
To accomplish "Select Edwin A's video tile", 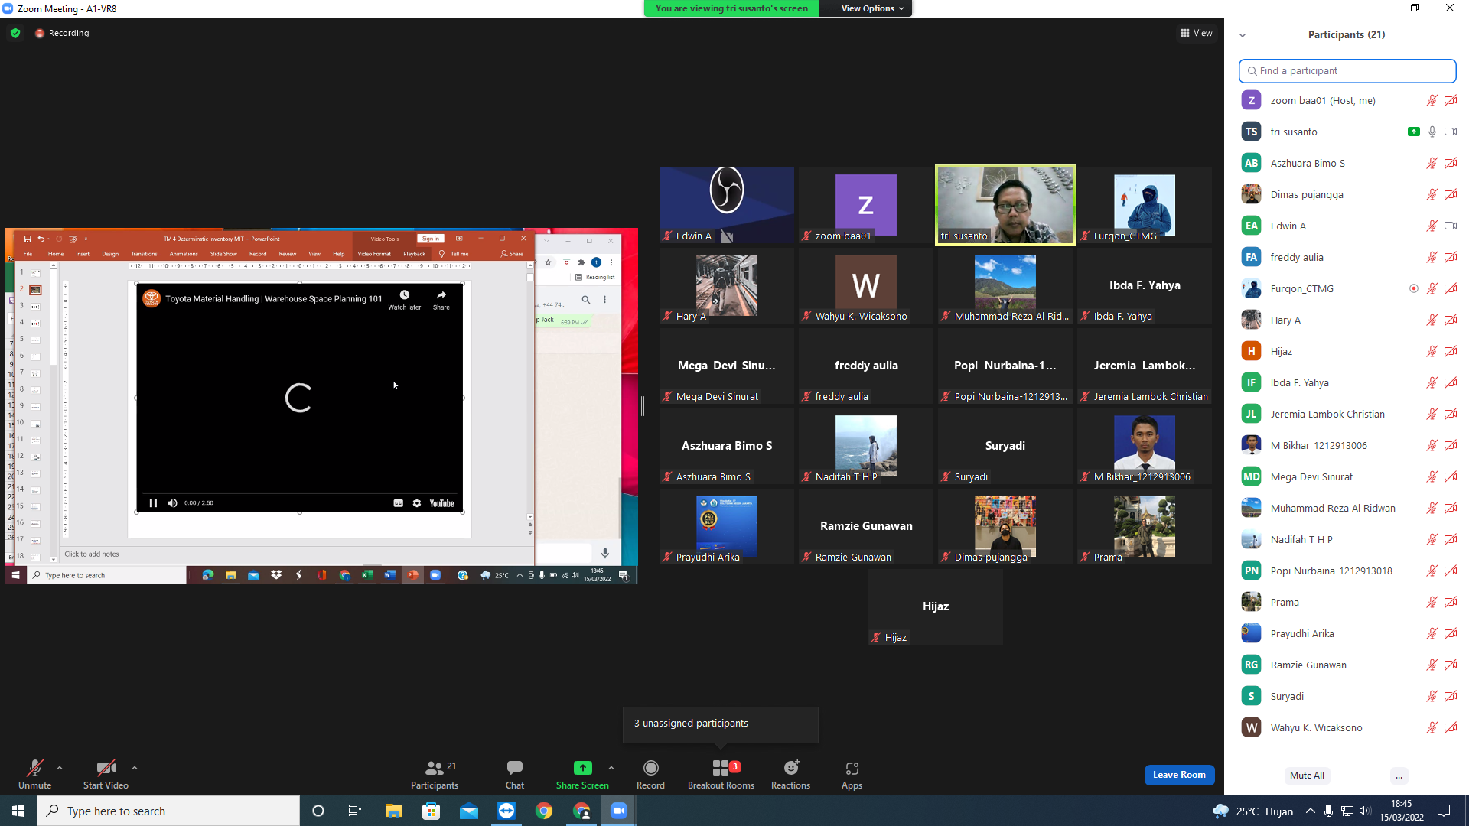I will 727,205.
